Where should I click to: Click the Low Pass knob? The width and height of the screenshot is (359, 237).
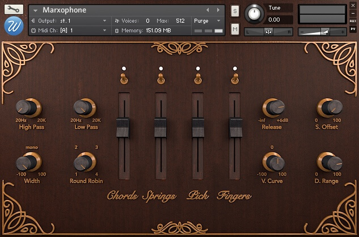[x=85, y=108]
